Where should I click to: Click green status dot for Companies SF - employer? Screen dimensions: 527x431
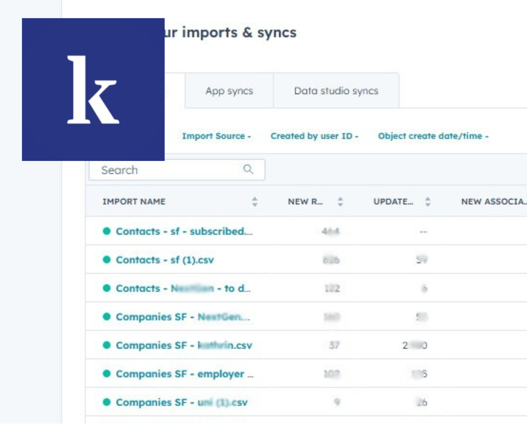tap(107, 374)
